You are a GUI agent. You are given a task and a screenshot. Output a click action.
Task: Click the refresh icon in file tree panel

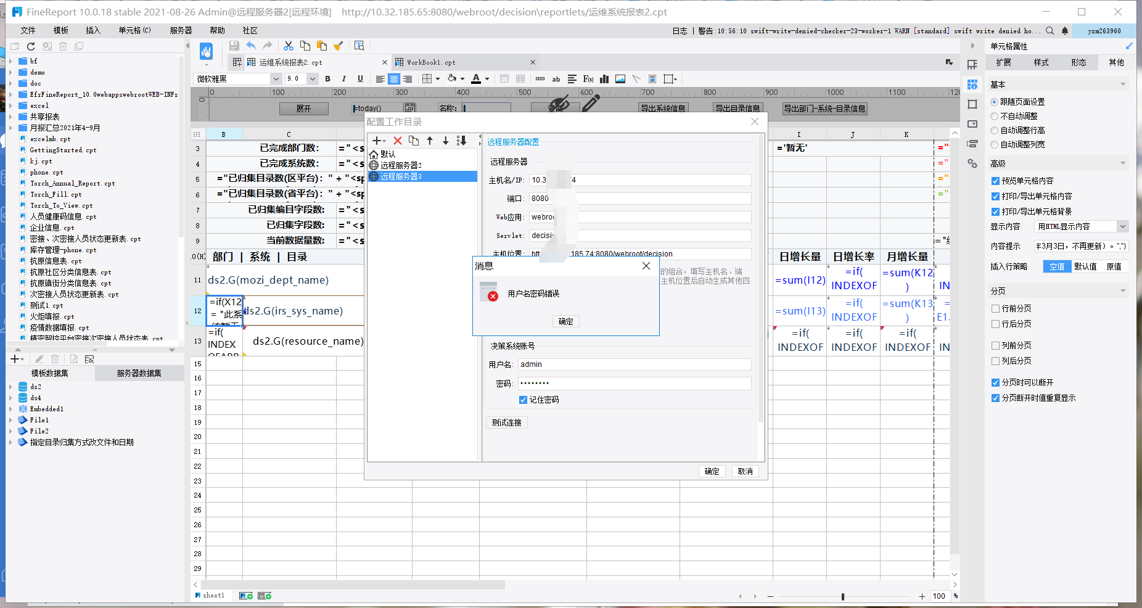31,46
